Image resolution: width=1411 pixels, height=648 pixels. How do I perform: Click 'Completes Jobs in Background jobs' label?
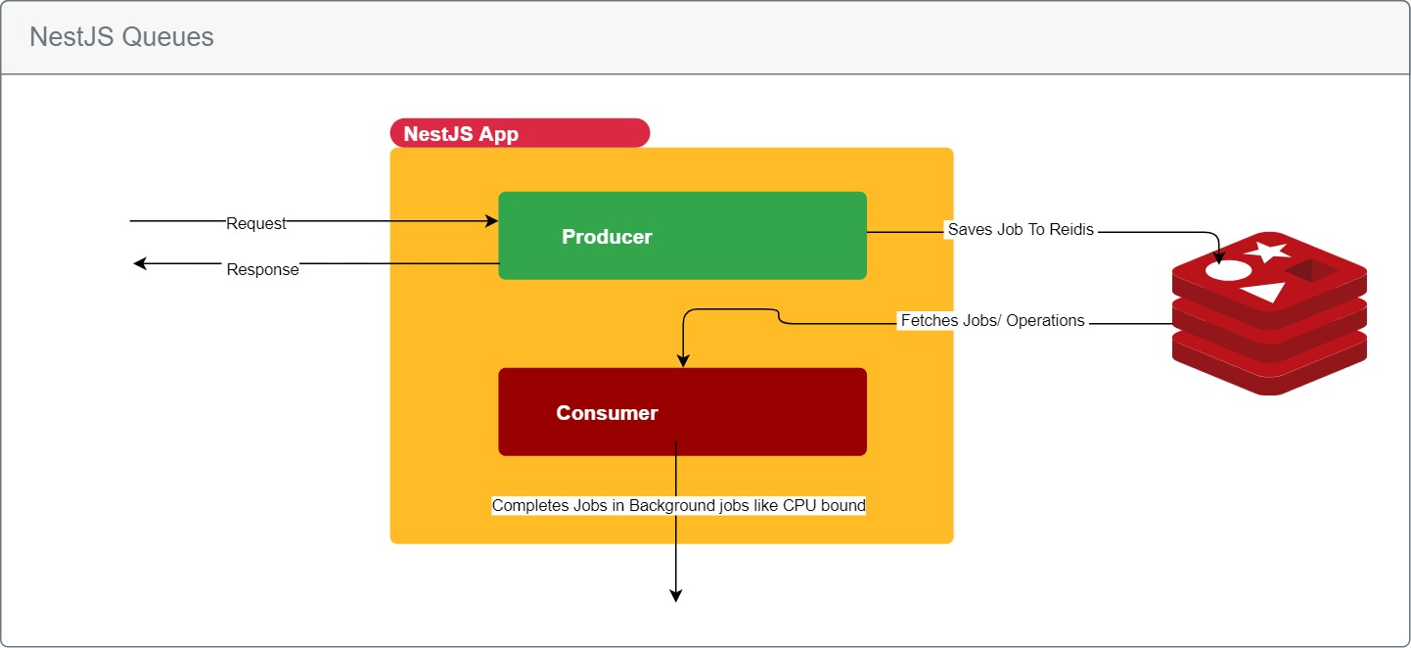679,506
